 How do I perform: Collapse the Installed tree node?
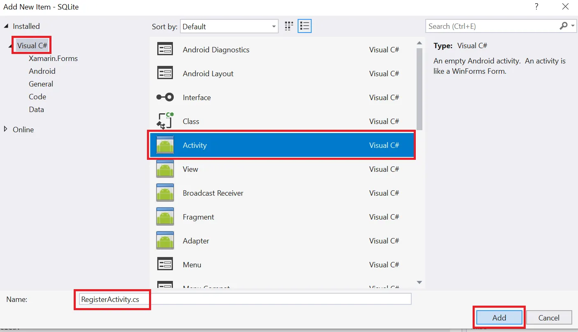pos(6,26)
